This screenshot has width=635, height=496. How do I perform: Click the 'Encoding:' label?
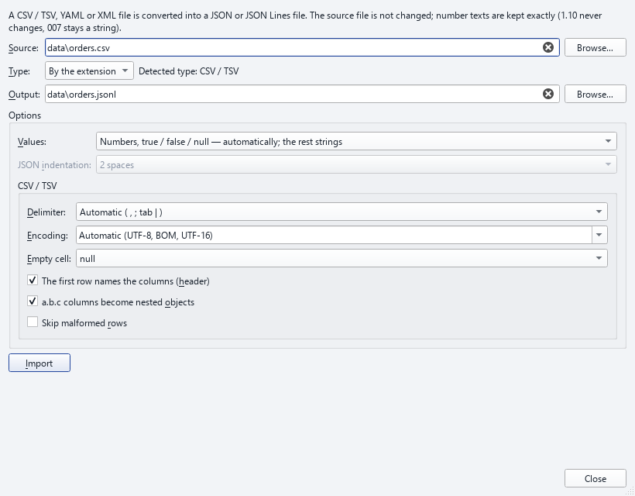pos(47,236)
